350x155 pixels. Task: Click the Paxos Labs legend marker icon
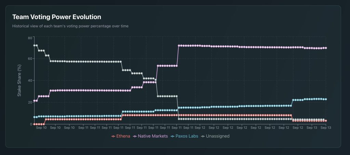[172, 136]
